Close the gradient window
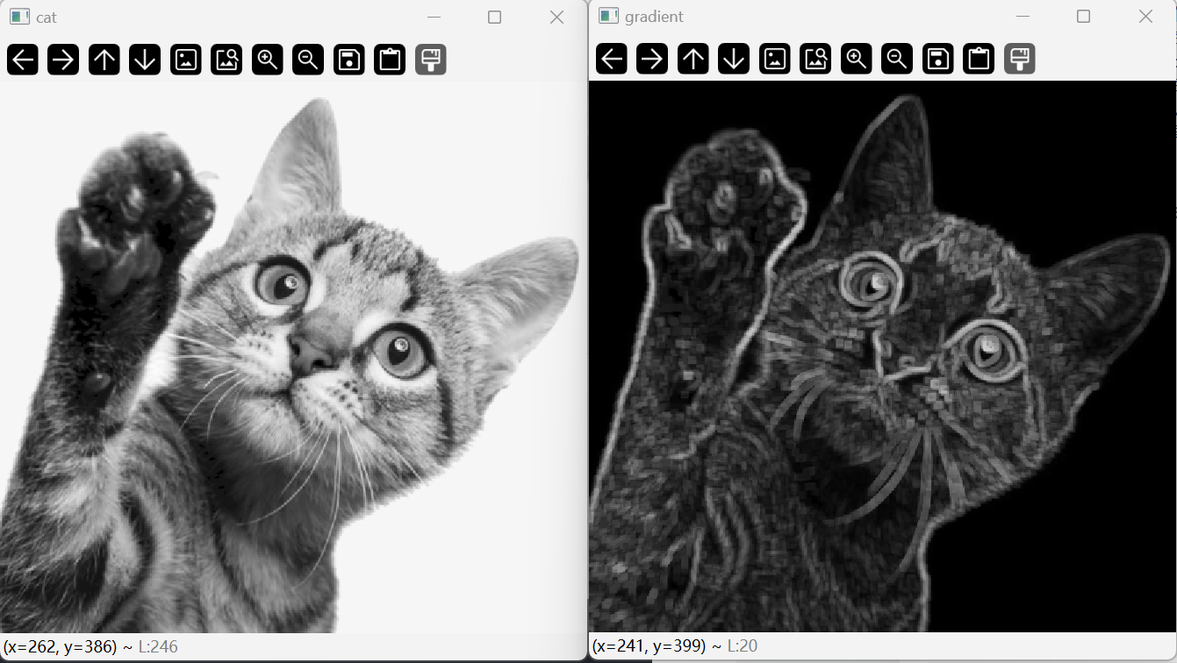 pyautogui.click(x=1145, y=16)
